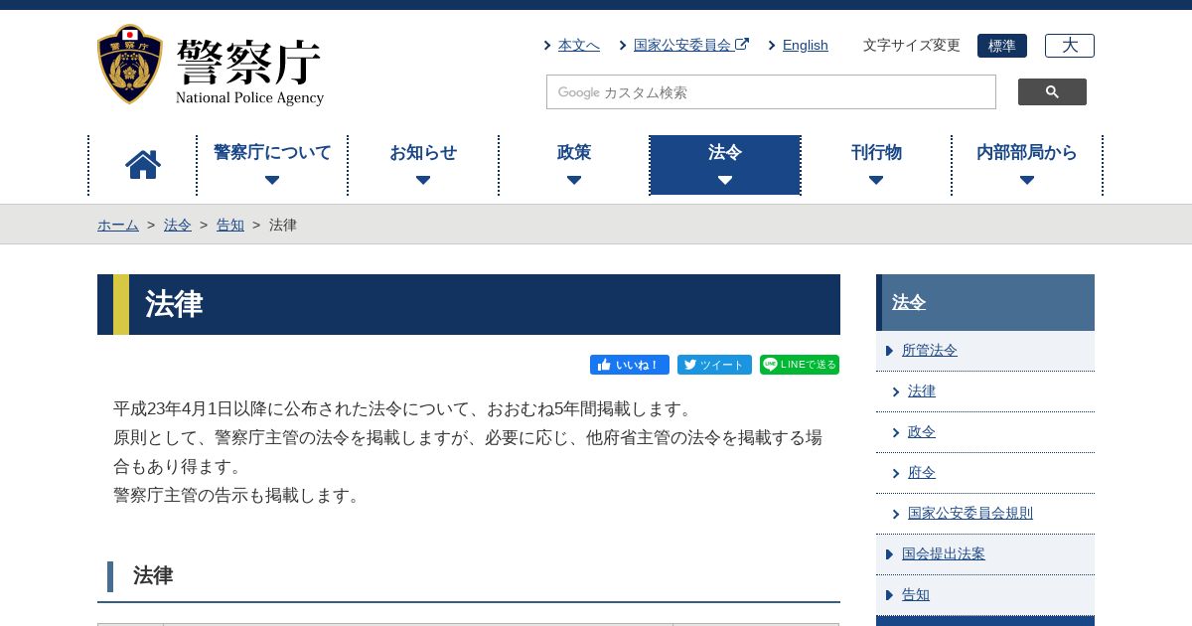Screen dimensions: 1192x626
Task: Send the page with LINEで送る button
Action: pos(800,365)
